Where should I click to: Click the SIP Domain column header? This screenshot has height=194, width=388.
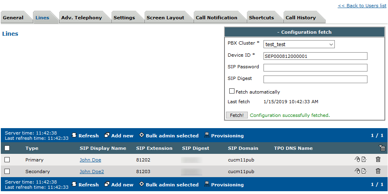point(243,148)
